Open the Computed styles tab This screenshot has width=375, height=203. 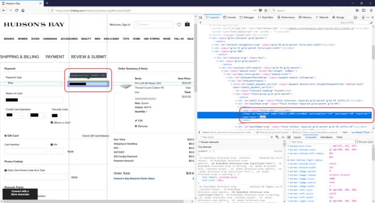310,137
